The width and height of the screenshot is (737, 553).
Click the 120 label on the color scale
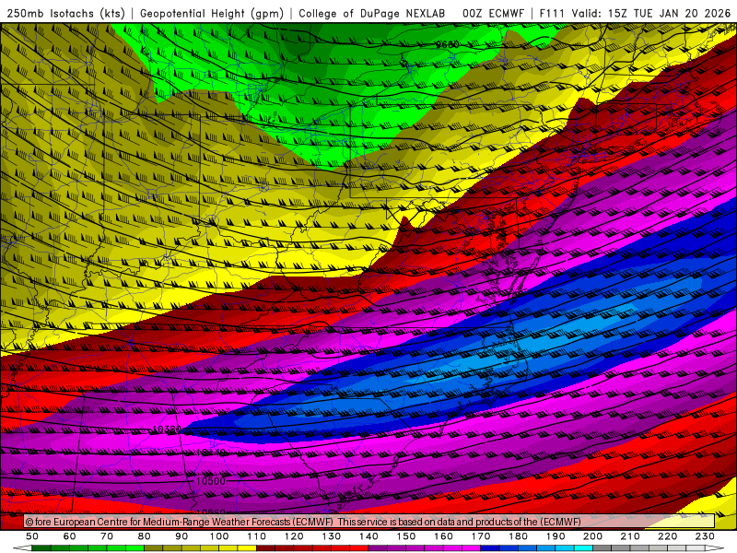[x=294, y=536]
